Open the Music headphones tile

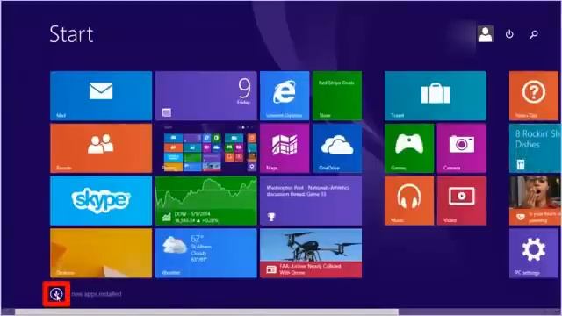pos(409,201)
